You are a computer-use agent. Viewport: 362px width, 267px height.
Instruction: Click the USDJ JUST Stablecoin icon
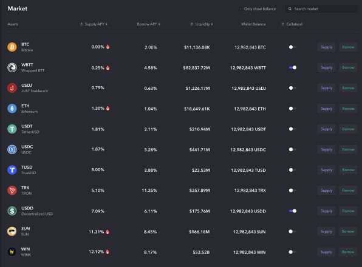12,88
